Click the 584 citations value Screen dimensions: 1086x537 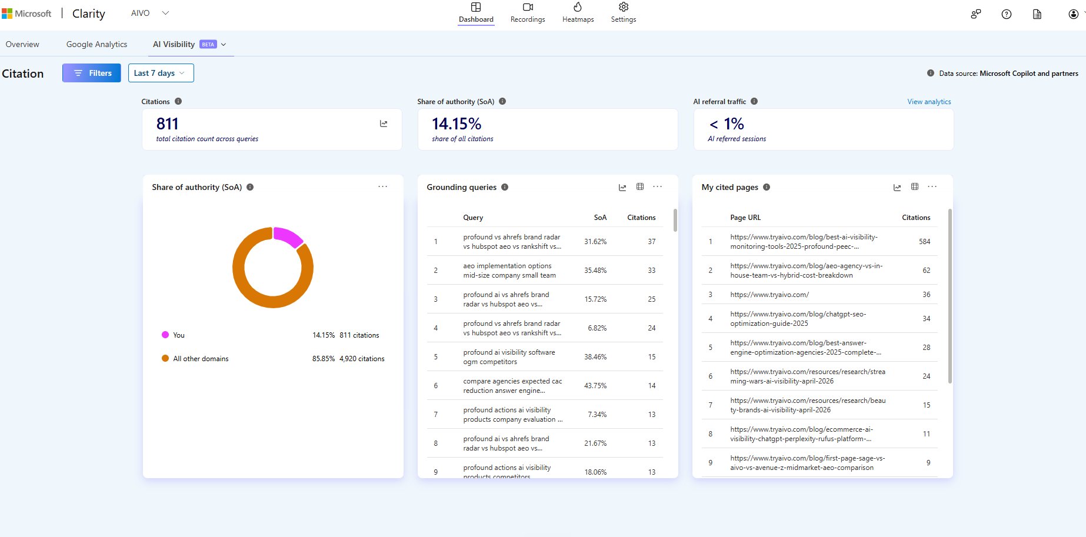(924, 242)
